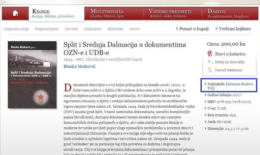
Task: Open the Hrvatski language link
Action: coord(224,122)
